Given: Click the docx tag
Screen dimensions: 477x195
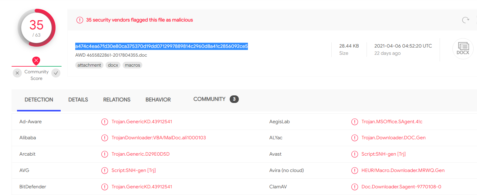Looking at the screenshot, I should coord(113,65).
